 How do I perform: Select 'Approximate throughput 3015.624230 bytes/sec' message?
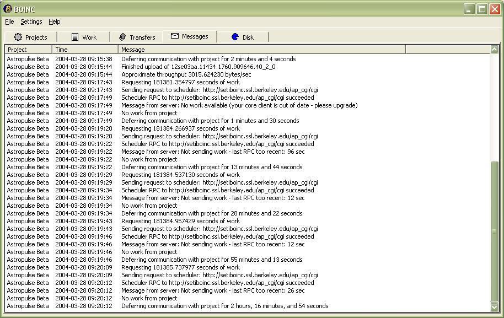click(x=186, y=74)
